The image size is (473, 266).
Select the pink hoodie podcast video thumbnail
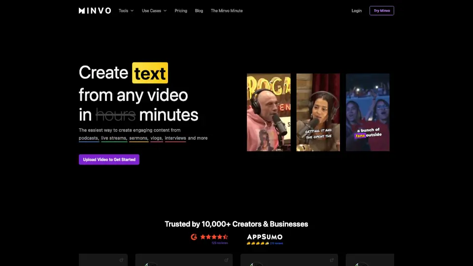269,112
